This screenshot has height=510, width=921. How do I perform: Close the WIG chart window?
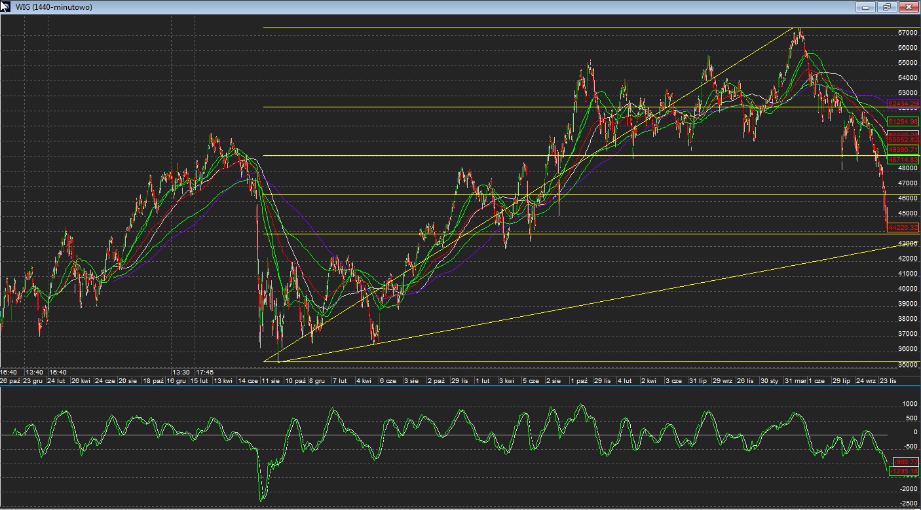pos(909,7)
